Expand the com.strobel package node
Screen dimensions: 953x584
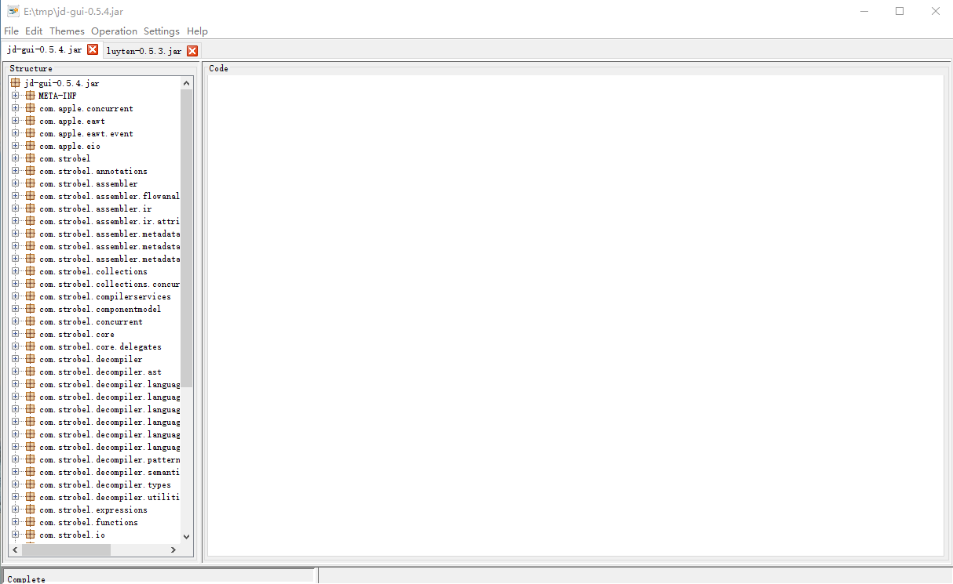tap(16, 158)
